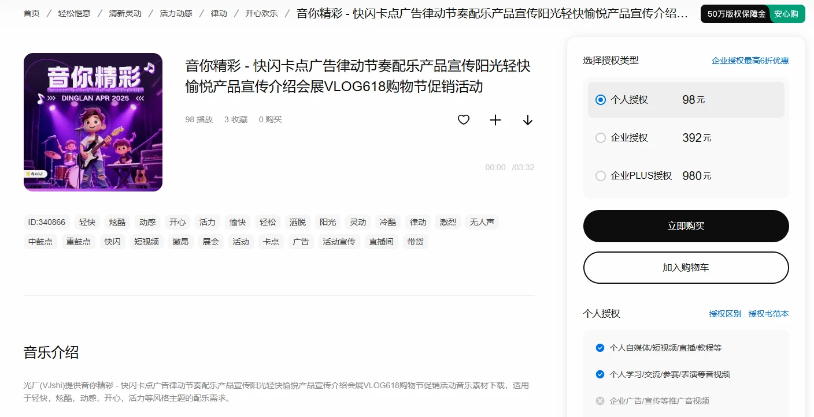Click the 冷酷 tag

[388, 222]
